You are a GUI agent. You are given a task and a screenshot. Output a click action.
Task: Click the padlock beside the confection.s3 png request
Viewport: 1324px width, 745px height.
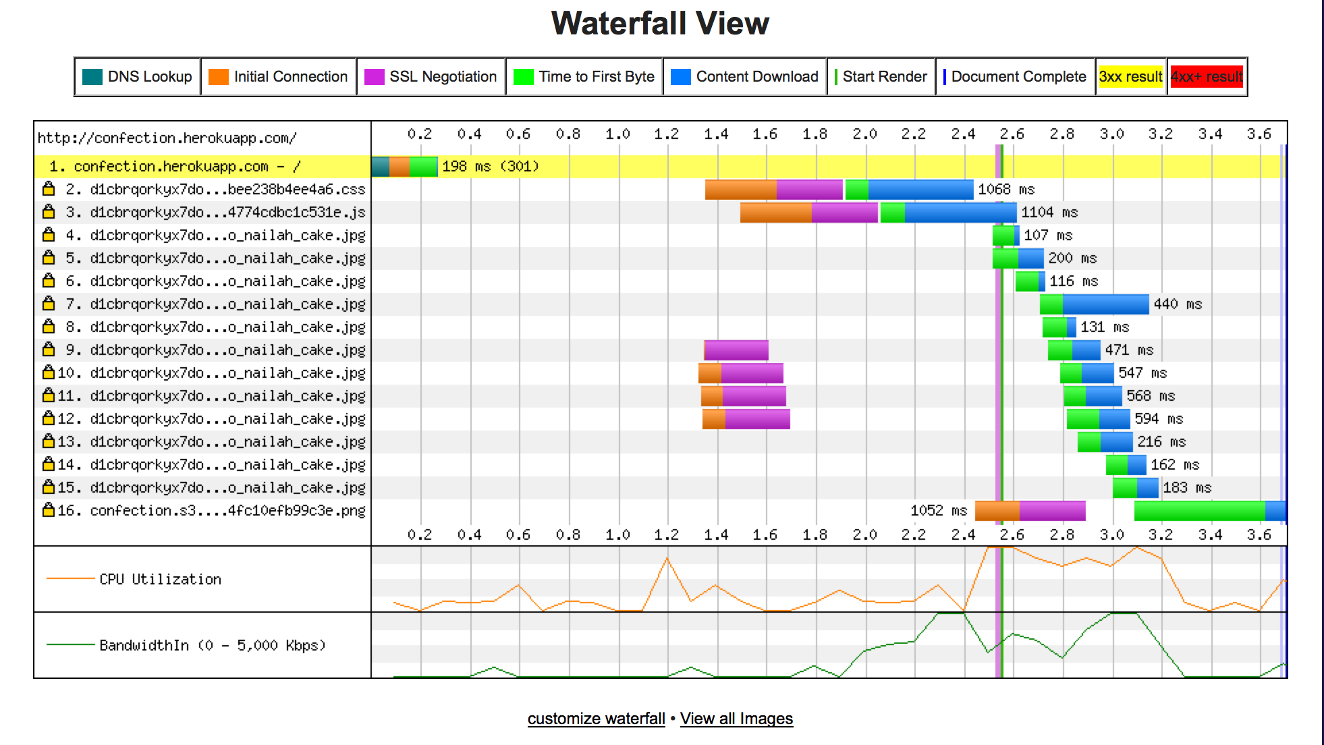48,511
